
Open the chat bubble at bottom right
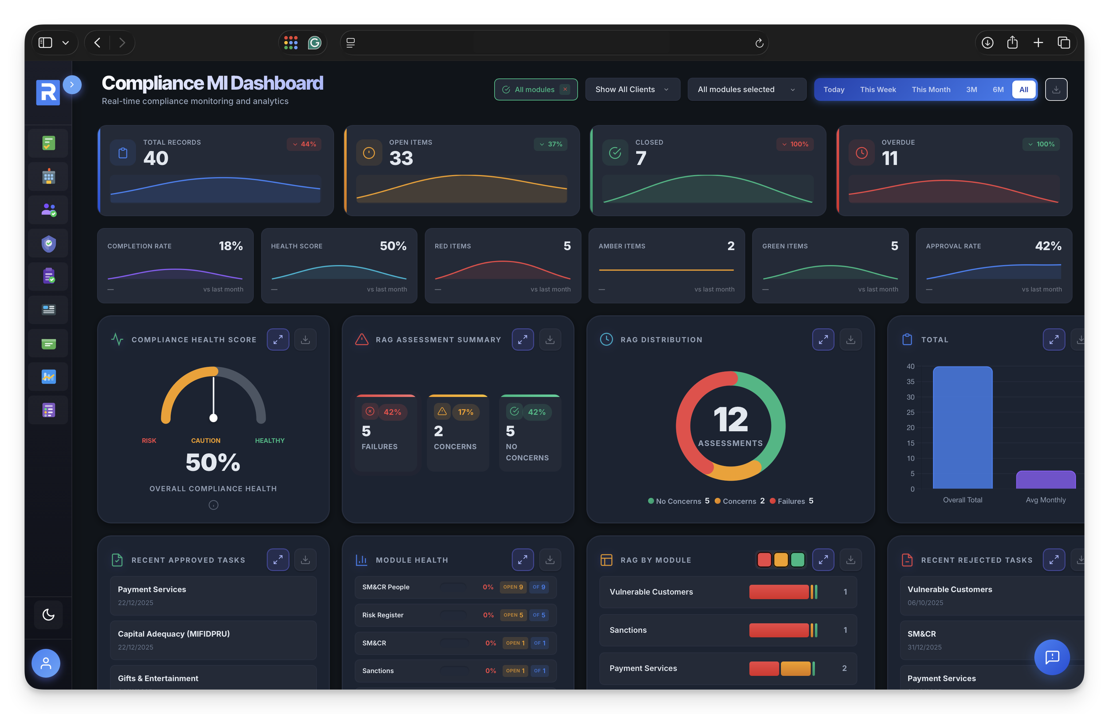(1052, 657)
